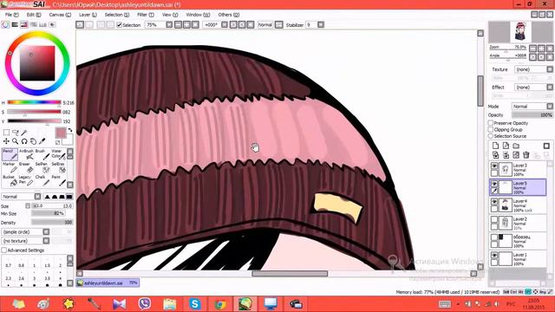Screen dimensions: 555x312
Task: Open the layer blending Mode dropdown
Action: coord(532,106)
